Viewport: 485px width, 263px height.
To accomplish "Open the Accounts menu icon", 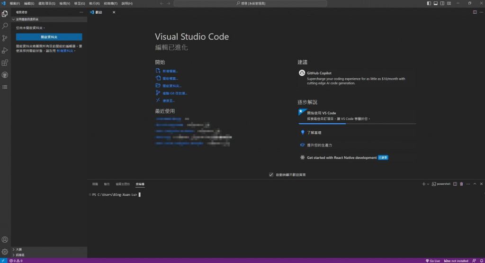I will [5, 239].
